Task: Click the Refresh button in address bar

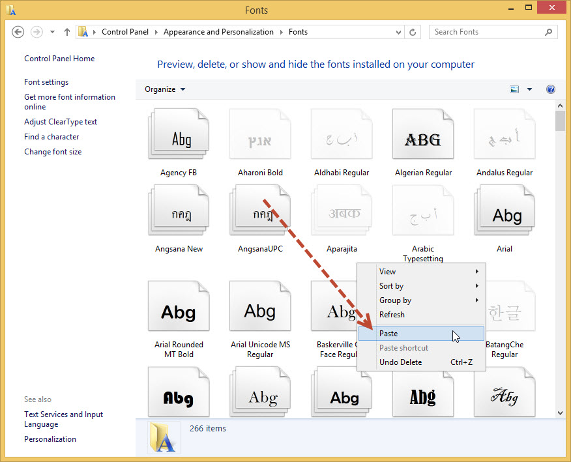Action: pyautogui.click(x=413, y=32)
